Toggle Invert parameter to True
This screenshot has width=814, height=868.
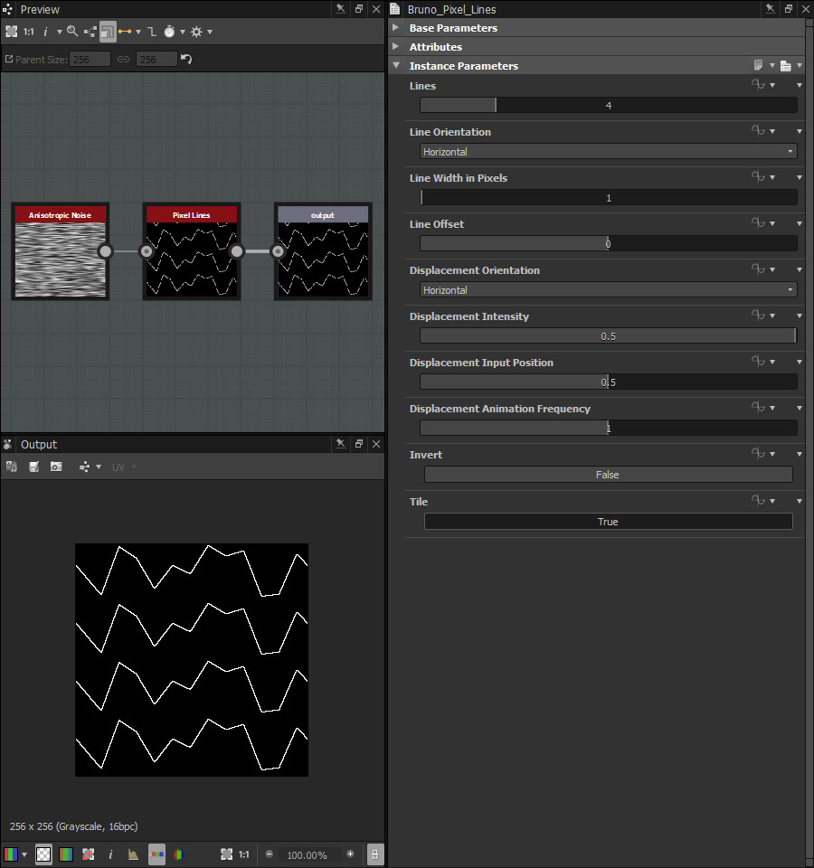pos(608,474)
